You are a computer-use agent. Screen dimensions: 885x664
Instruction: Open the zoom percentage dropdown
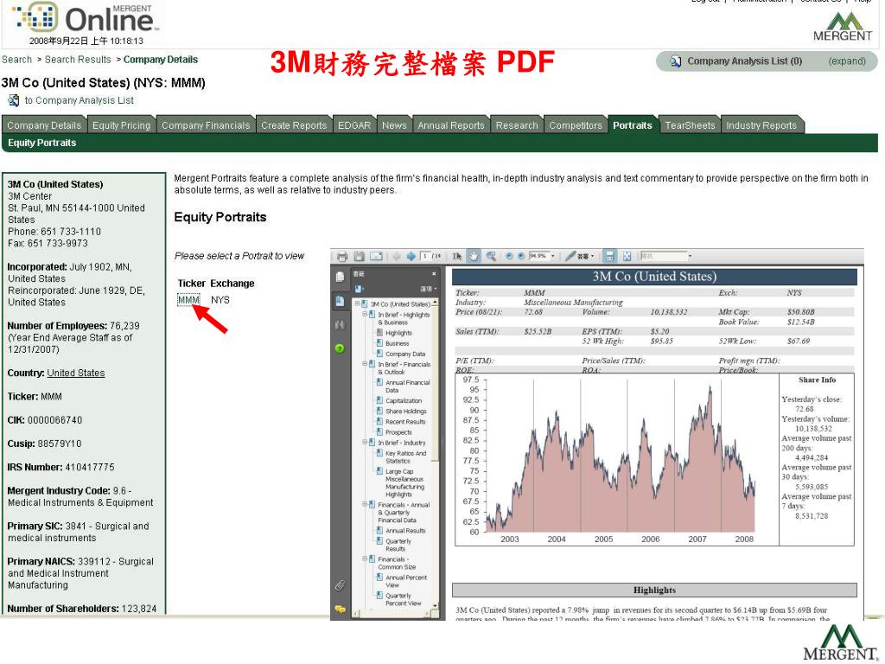click(552, 256)
